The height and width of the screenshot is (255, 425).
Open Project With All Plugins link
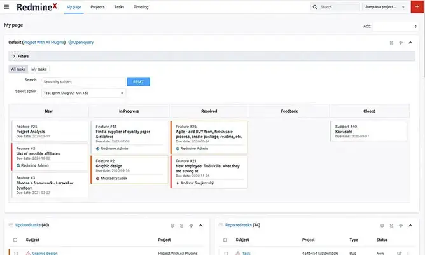point(44,42)
